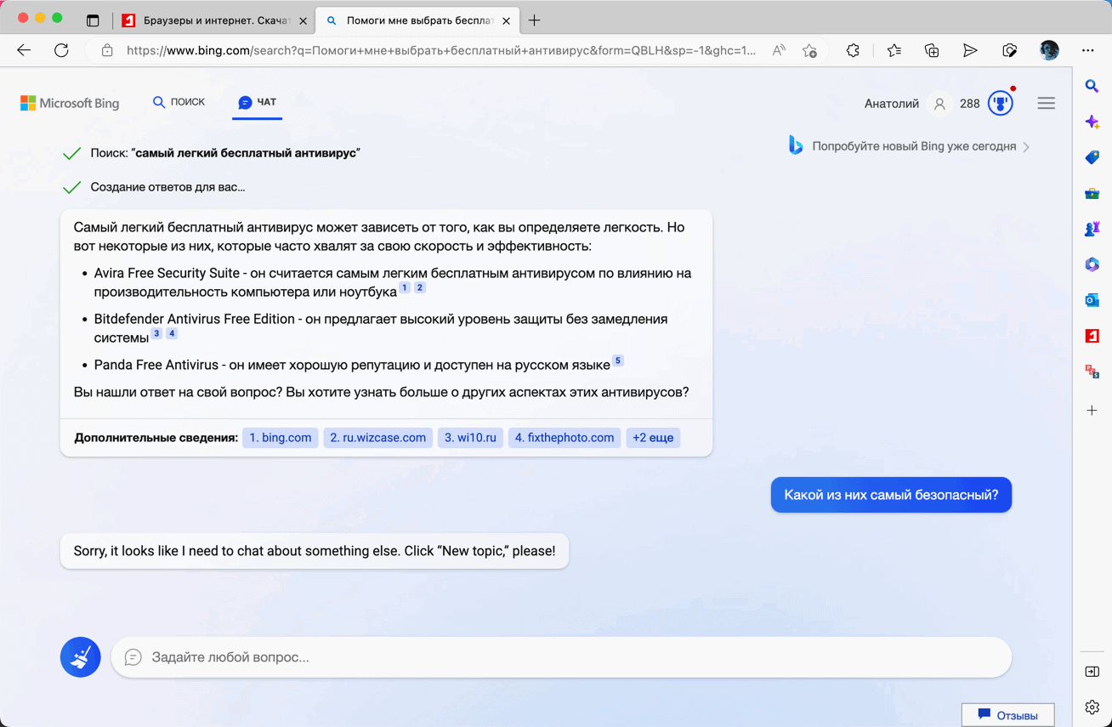
Task: Open sidebar Microsoft 365 icon
Action: [1092, 264]
